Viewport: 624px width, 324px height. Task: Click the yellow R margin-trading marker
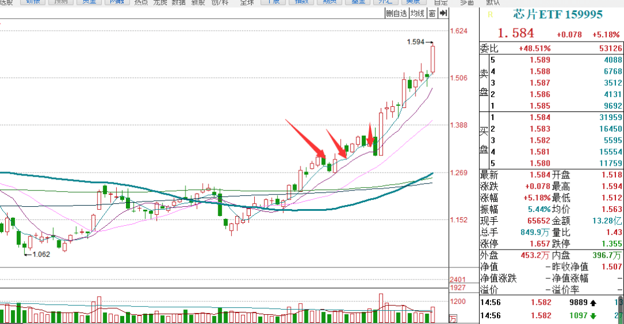click(x=490, y=14)
